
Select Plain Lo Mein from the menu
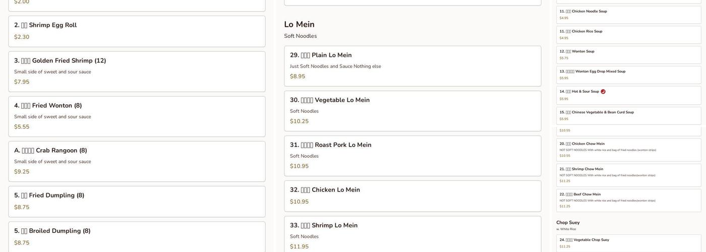[413, 66]
